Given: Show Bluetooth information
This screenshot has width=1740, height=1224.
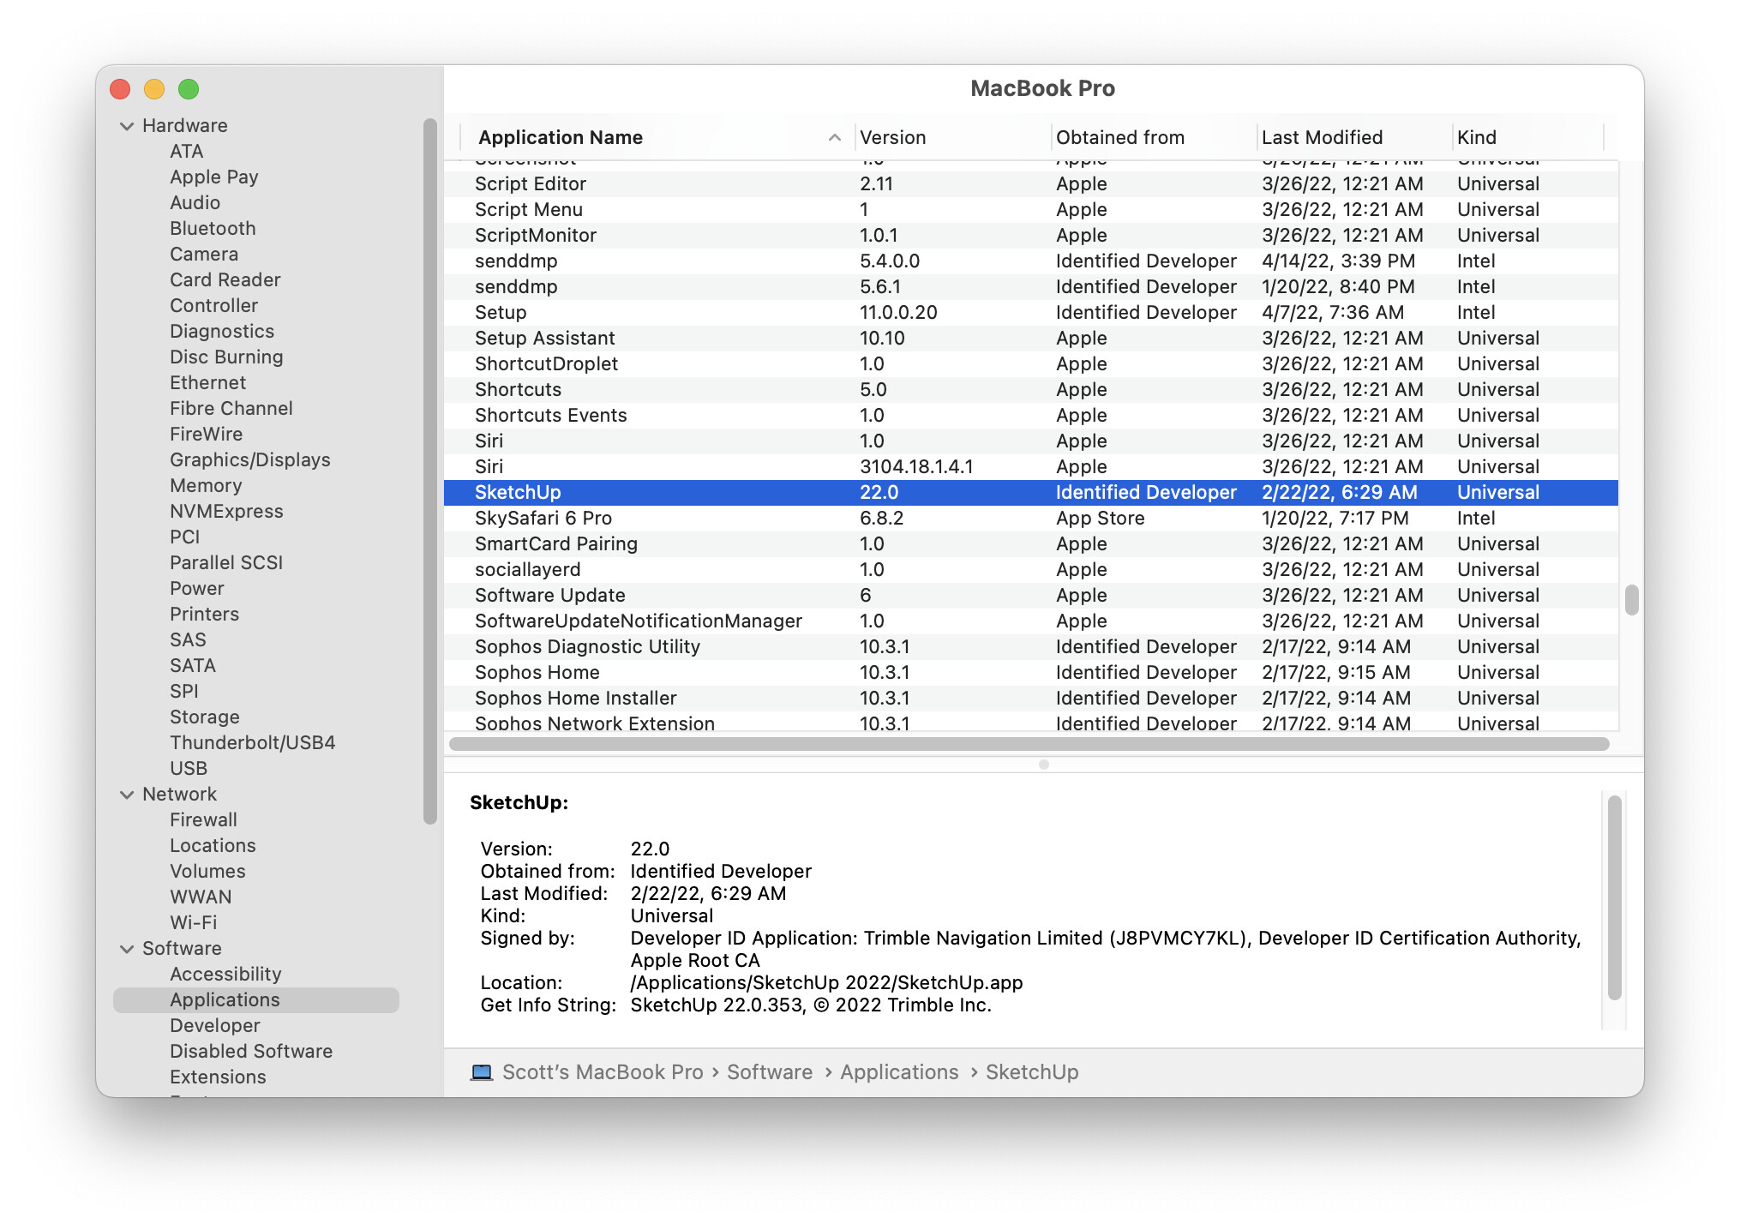Looking at the screenshot, I should (213, 229).
